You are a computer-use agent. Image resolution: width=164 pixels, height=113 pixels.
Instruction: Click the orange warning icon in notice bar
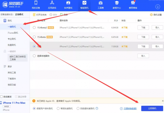34,101
